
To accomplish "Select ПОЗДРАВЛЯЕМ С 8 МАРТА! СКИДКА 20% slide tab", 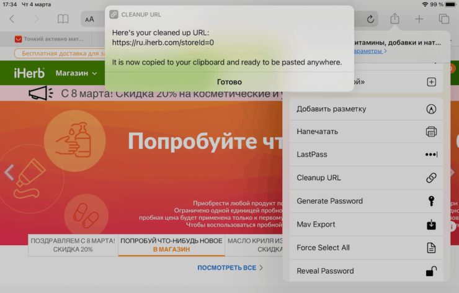I will point(73,245).
